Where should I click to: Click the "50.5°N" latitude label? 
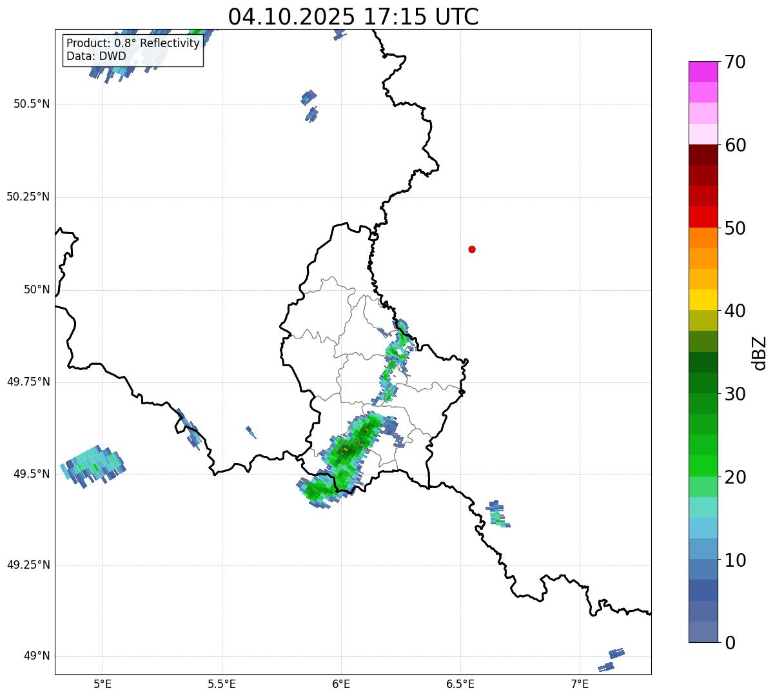coord(32,104)
